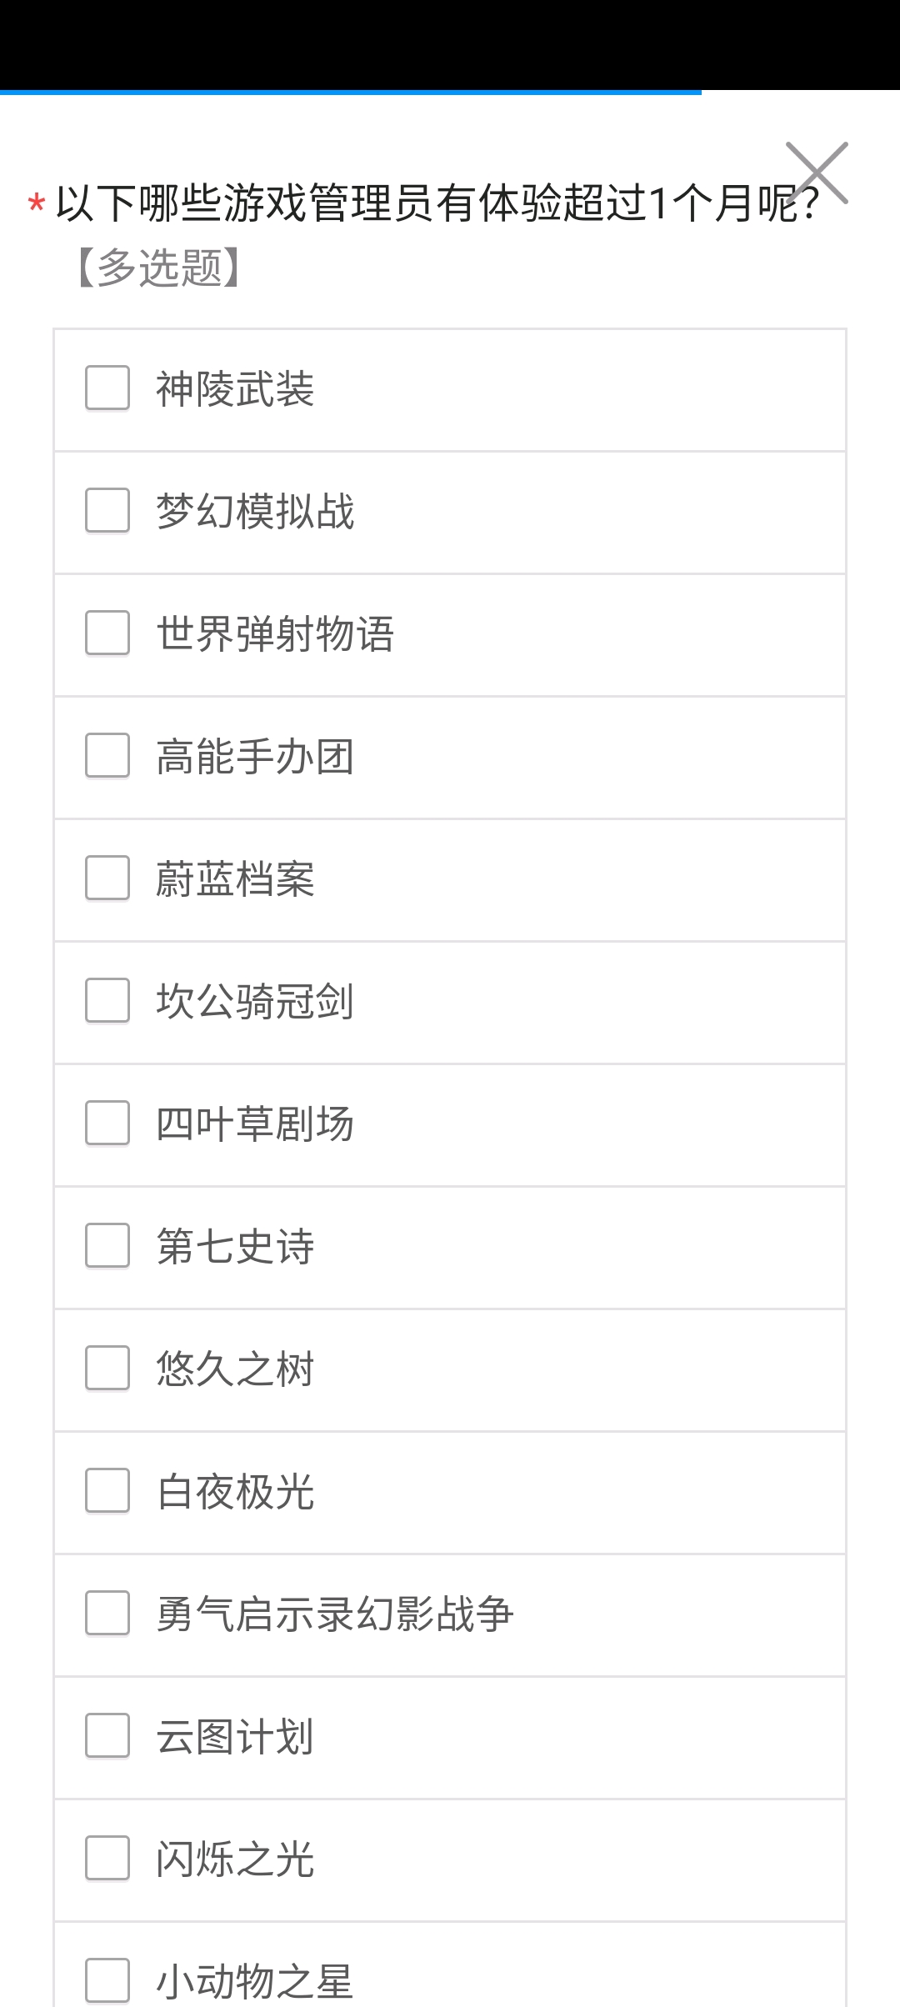Check the box for 四叶草剧场
Screen dimensions: 900x2007
point(107,1123)
